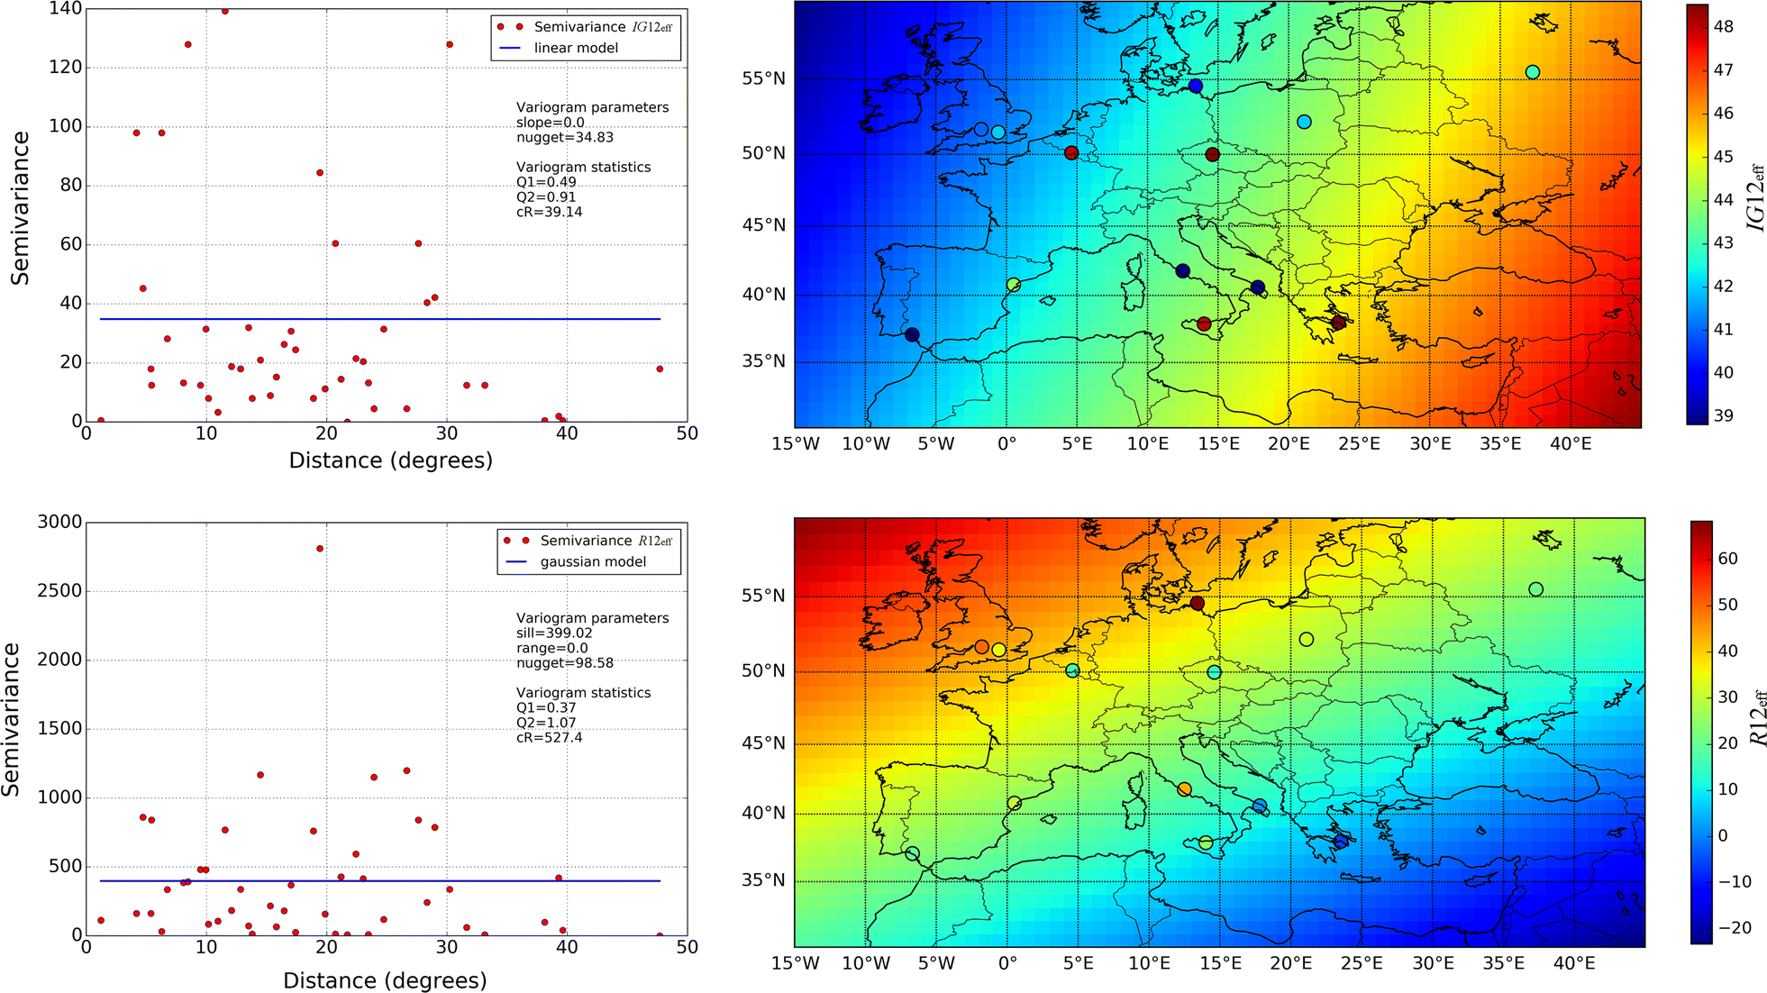Click the 'linear model' legend entry
1767x993 pixels.
[576, 48]
